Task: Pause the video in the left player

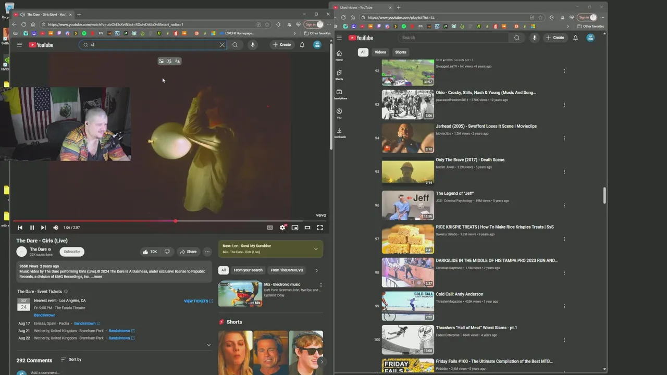Action: [x=32, y=228]
